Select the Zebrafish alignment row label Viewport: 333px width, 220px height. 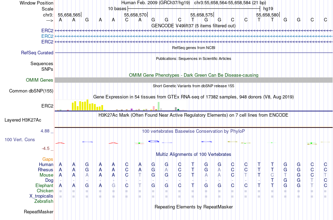[44, 201]
